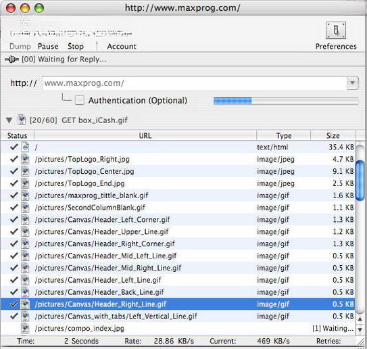
Task: Click the image icon for TopLogo_End.jpg
Action: coord(25,183)
